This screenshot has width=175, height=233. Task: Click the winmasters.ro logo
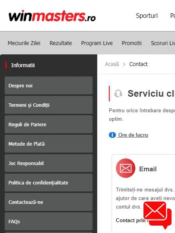52,16
